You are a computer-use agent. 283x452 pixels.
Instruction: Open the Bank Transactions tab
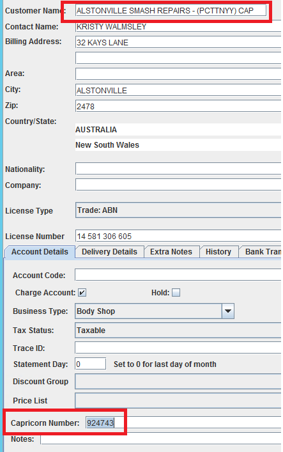pyautogui.click(x=260, y=252)
